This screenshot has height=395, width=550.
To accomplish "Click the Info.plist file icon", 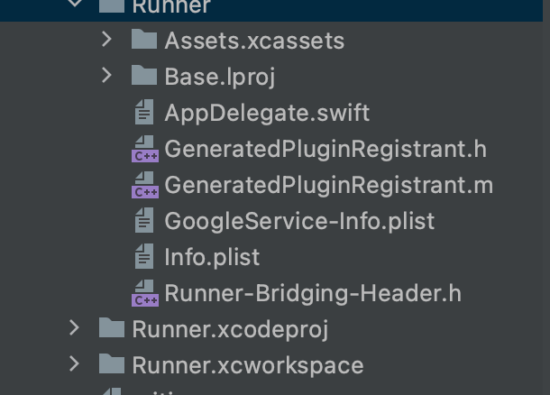I will pos(144,256).
